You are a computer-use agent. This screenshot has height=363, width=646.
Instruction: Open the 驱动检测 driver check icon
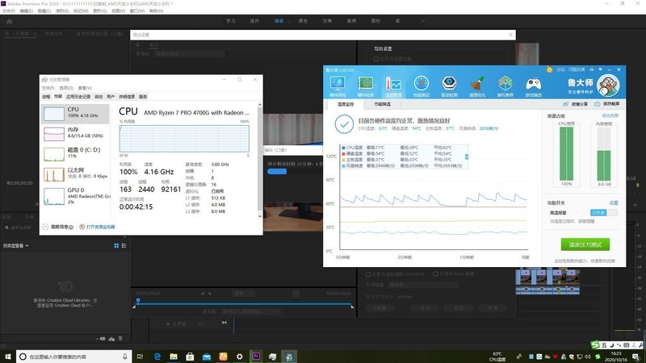click(450, 86)
